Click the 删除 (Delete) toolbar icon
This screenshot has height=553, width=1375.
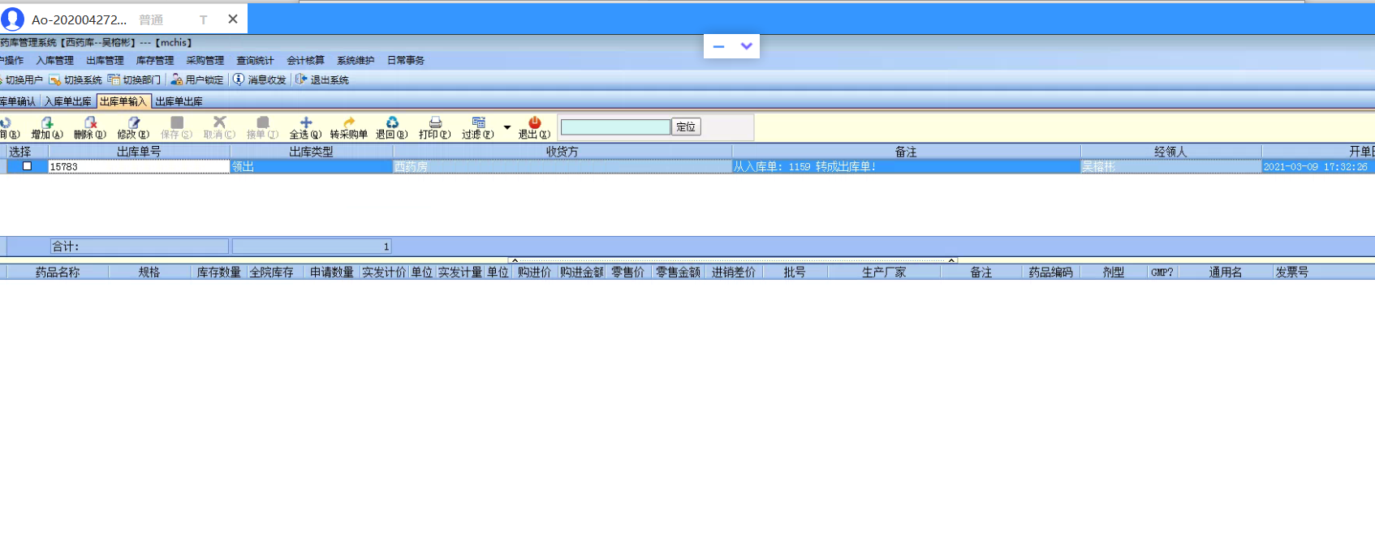click(90, 128)
